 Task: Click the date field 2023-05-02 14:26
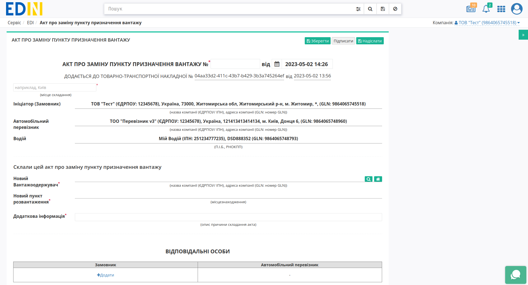tap(307, 64)
